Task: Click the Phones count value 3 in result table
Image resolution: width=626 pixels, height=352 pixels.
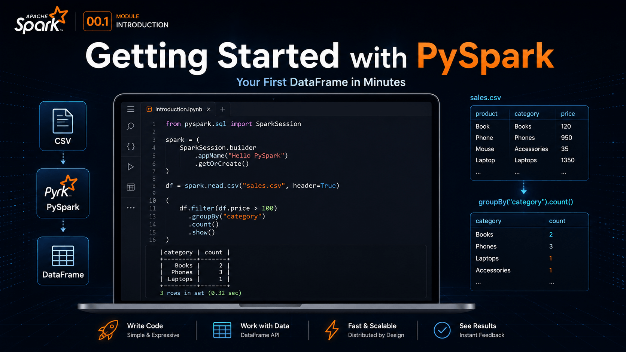Action: (x=551, y=247)
